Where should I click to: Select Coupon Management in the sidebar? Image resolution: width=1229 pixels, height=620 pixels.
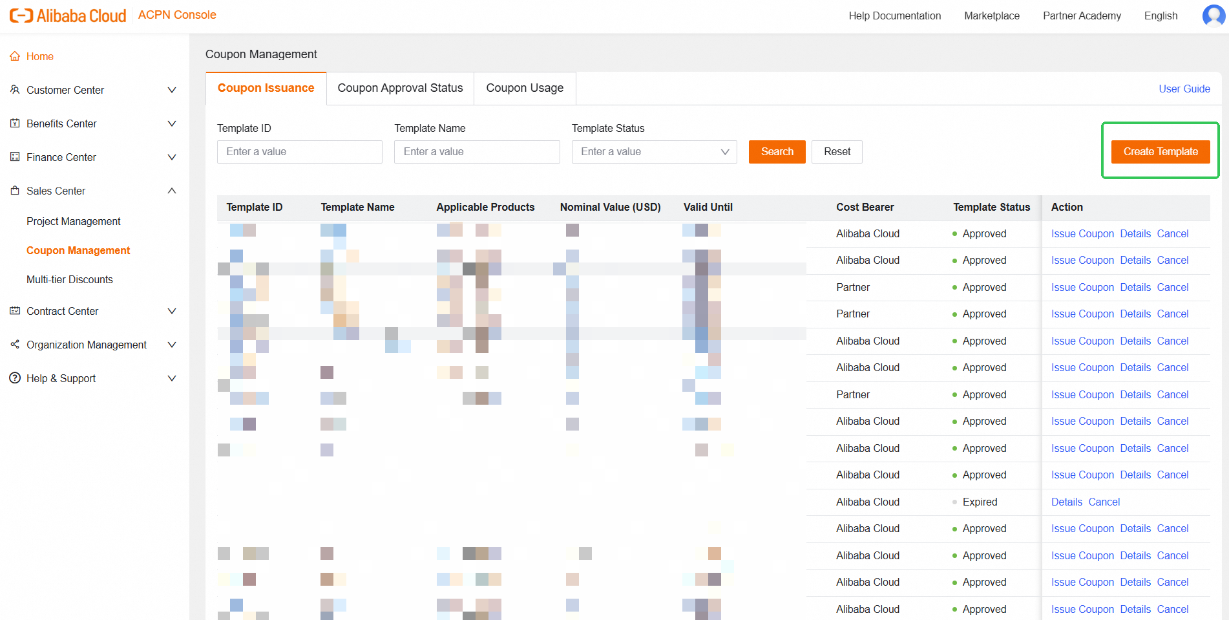(78, 250)
